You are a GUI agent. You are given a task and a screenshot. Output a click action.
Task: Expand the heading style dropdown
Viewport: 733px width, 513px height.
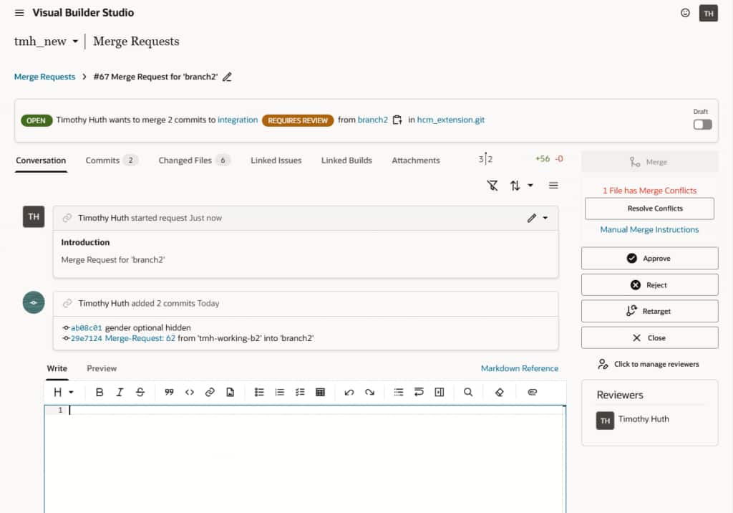coord(71,392)
